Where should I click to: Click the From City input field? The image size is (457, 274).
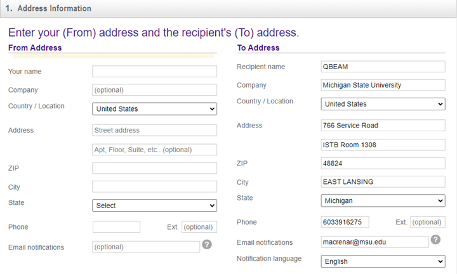(x=154, y=186)
